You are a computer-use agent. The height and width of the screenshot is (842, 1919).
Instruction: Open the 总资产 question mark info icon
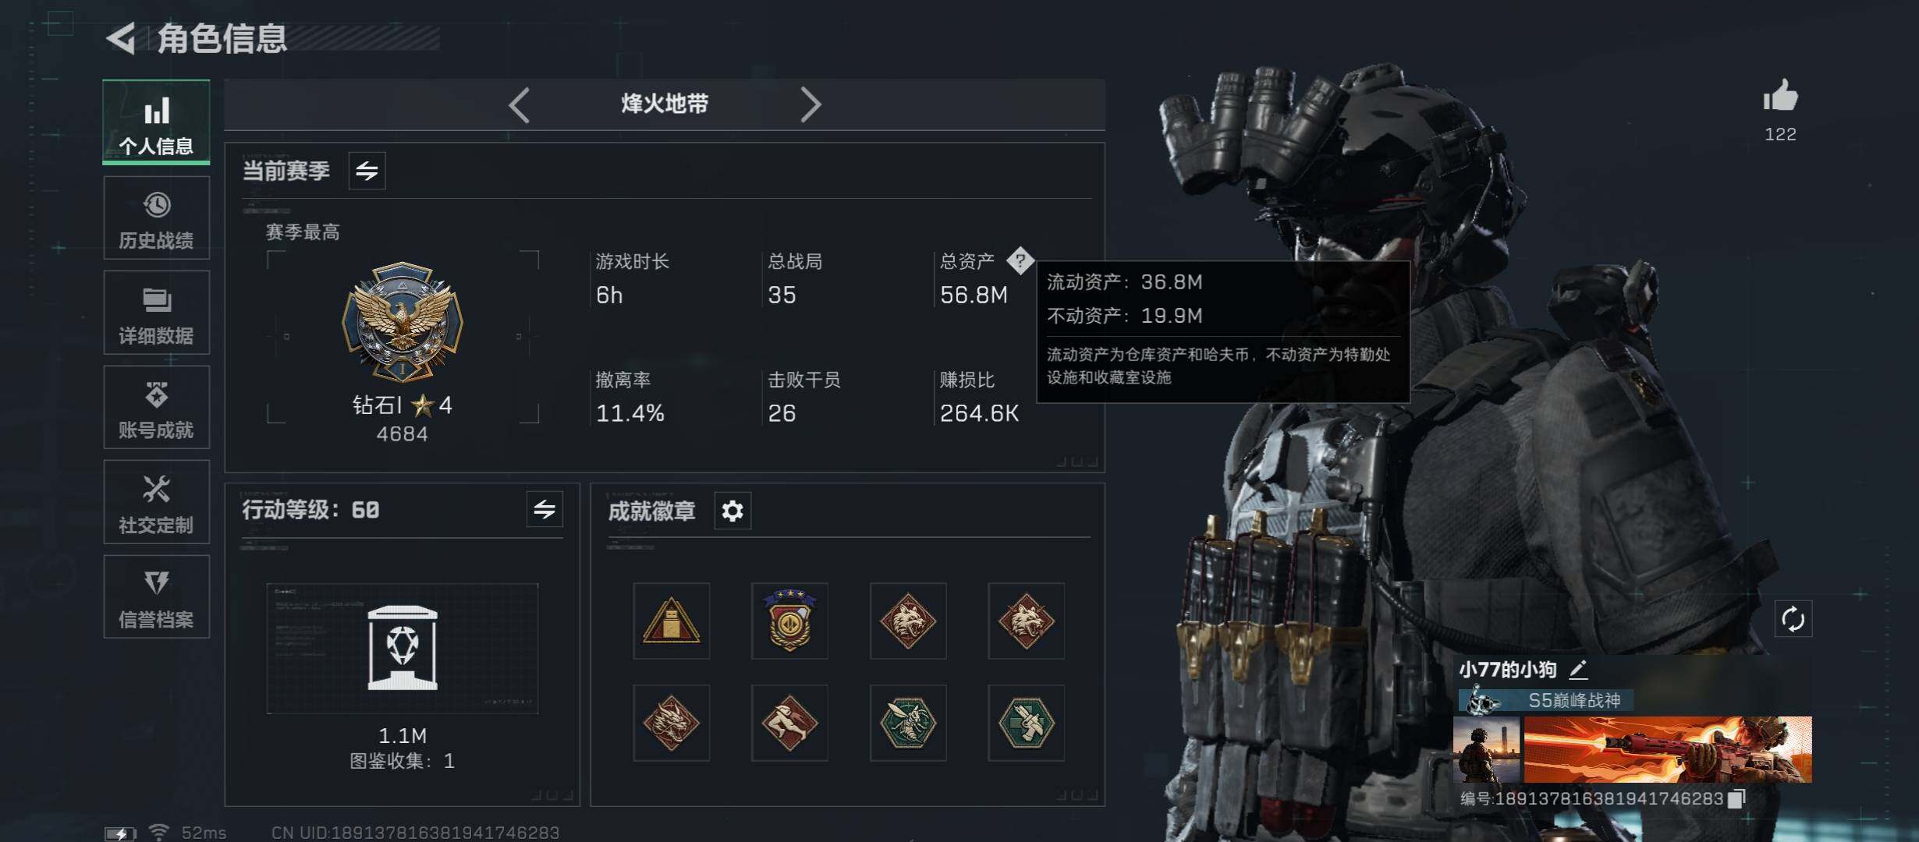(1020, 260)
